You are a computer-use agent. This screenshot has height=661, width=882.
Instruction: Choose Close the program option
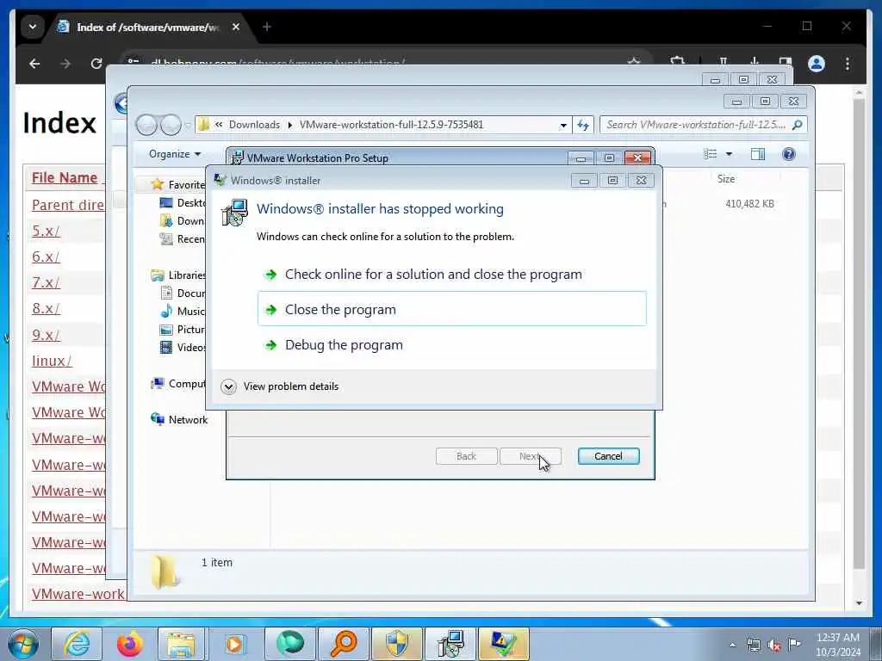pyautogui.click(x=451, y=309)
